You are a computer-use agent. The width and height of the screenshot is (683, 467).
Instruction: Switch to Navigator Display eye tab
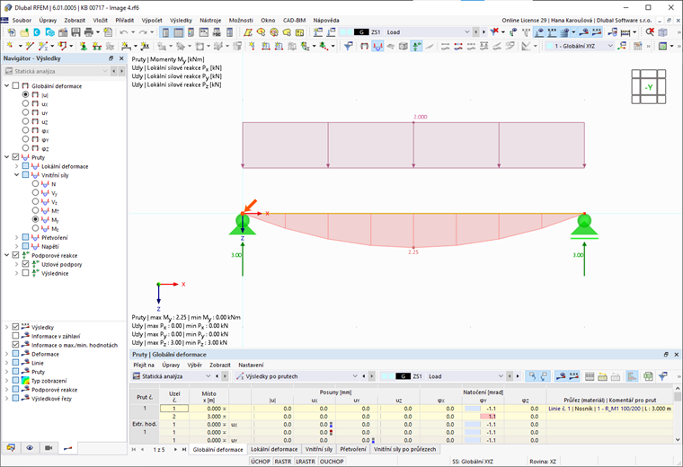(30, 448)
